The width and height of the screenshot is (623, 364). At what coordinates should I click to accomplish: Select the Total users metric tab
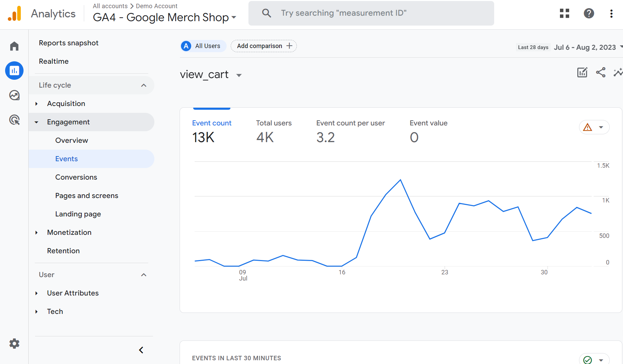pos(274,132)
